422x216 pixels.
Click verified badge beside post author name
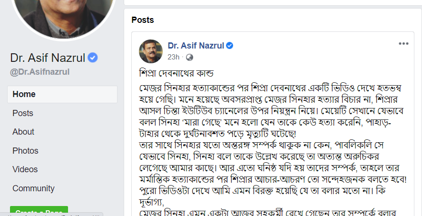229,46
